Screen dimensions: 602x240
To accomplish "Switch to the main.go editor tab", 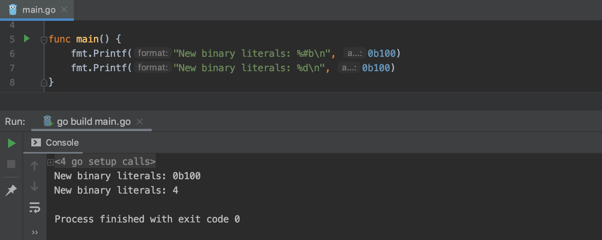I will [x=39, y=10].
